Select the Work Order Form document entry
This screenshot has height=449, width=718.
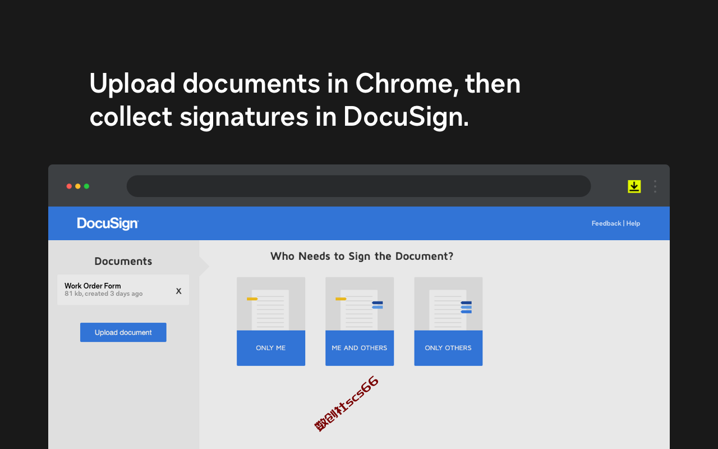[123, 290]
